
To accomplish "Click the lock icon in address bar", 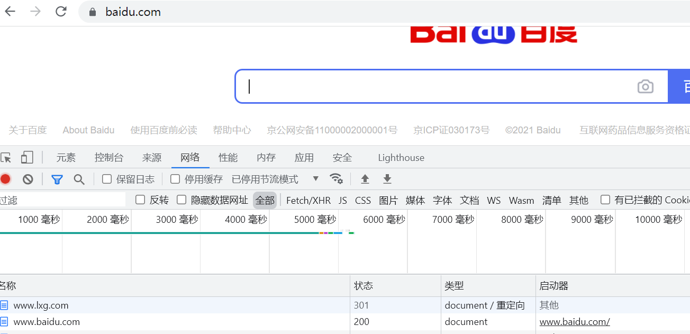I will coord(93,12).
